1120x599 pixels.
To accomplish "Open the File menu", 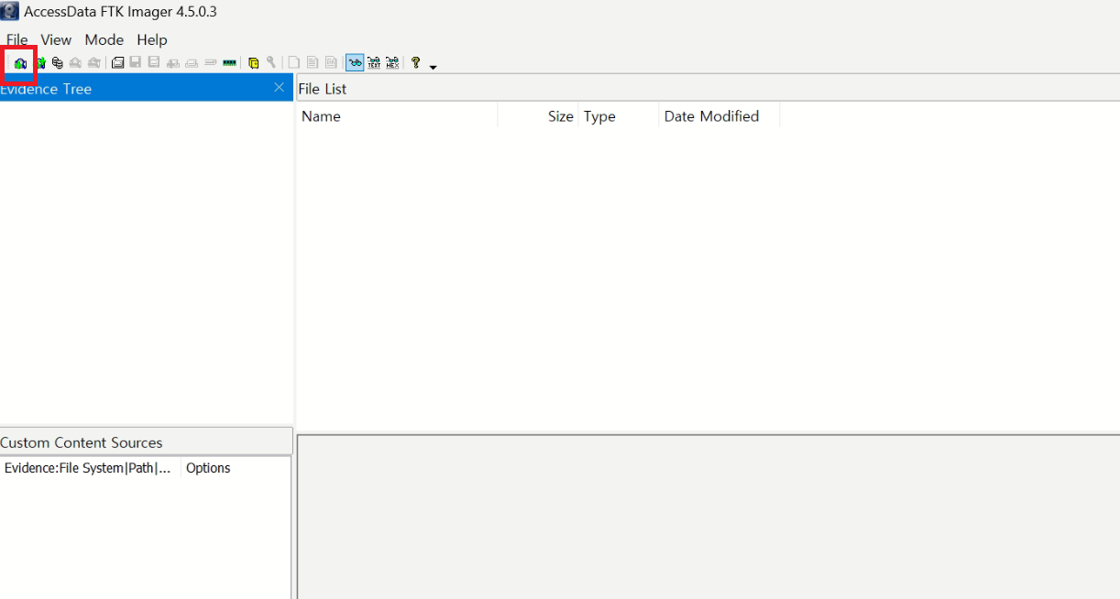I will pyautogui.click(x=16, y=39).
